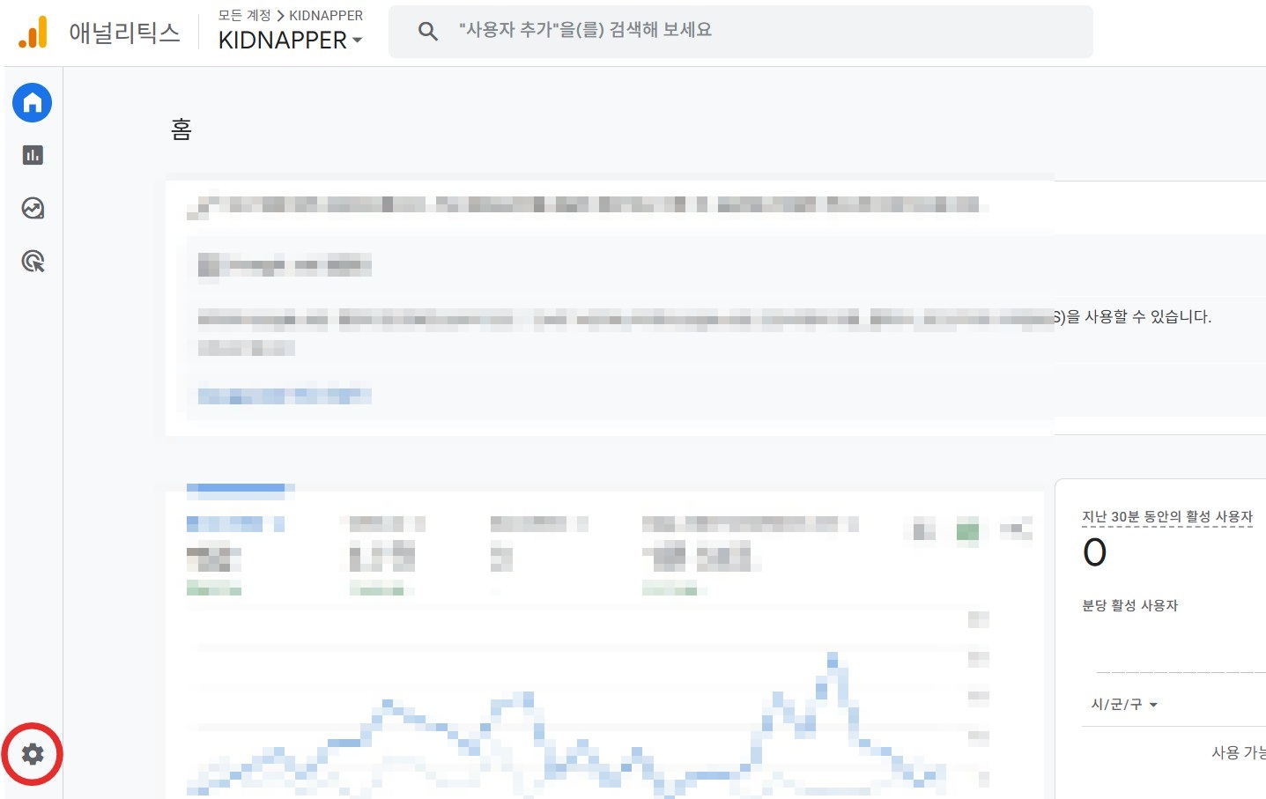Open Advertising via the target icon
This screenshot has height=799, width=1266.
click(32, 261)
